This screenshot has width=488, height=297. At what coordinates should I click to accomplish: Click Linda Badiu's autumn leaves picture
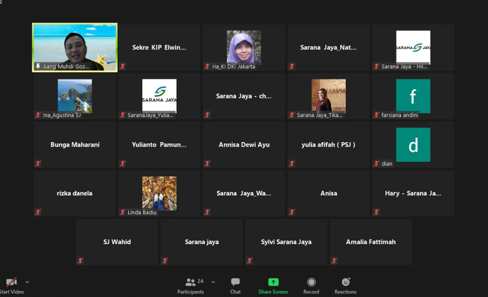point(159,193)
